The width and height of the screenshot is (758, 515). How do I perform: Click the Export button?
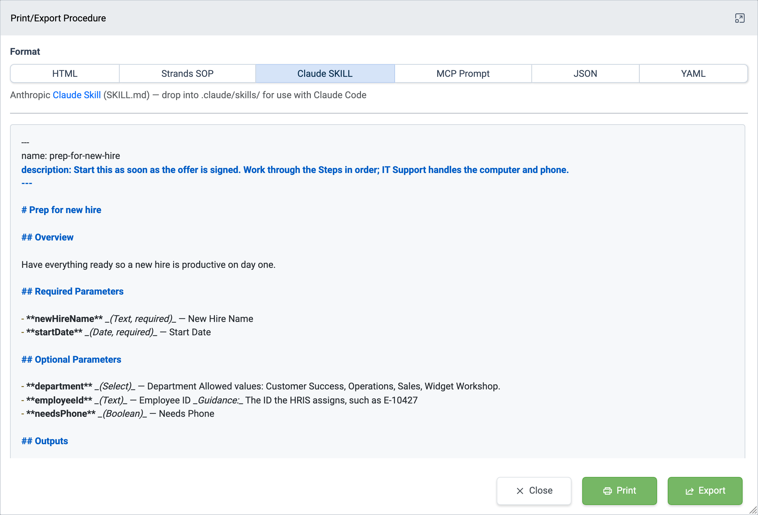tap(705, 491)
